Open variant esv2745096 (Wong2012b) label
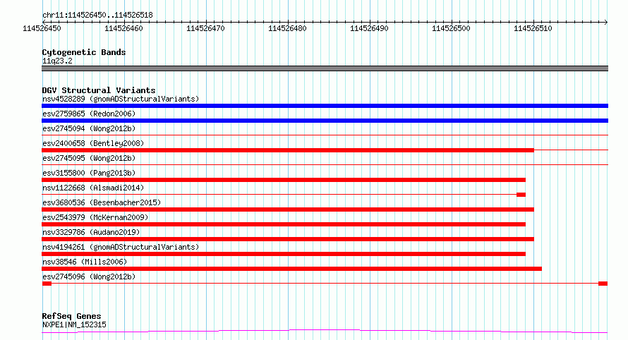 point(89,277)
